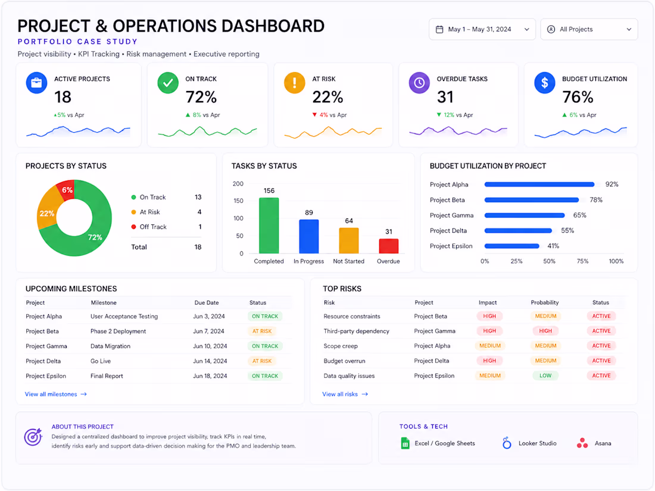Click the Asana red dots icon
Image resolution: width=655 pixels, height=491 pixels.
582,443
